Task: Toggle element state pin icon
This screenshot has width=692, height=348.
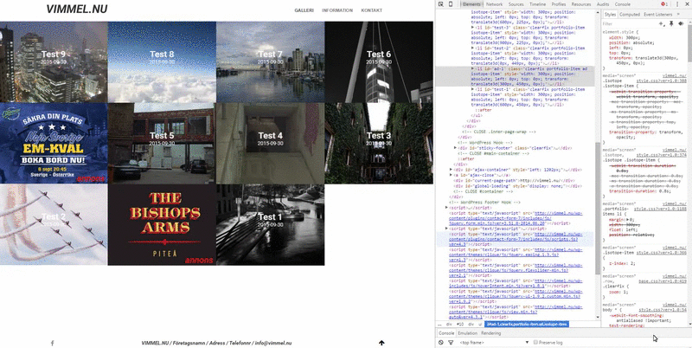Action: pyautogui.click(x=671, y=24)
